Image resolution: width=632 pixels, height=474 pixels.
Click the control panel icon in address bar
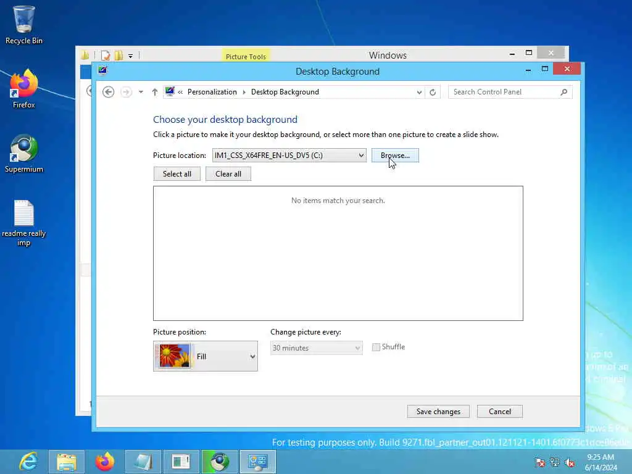[170, 91]
